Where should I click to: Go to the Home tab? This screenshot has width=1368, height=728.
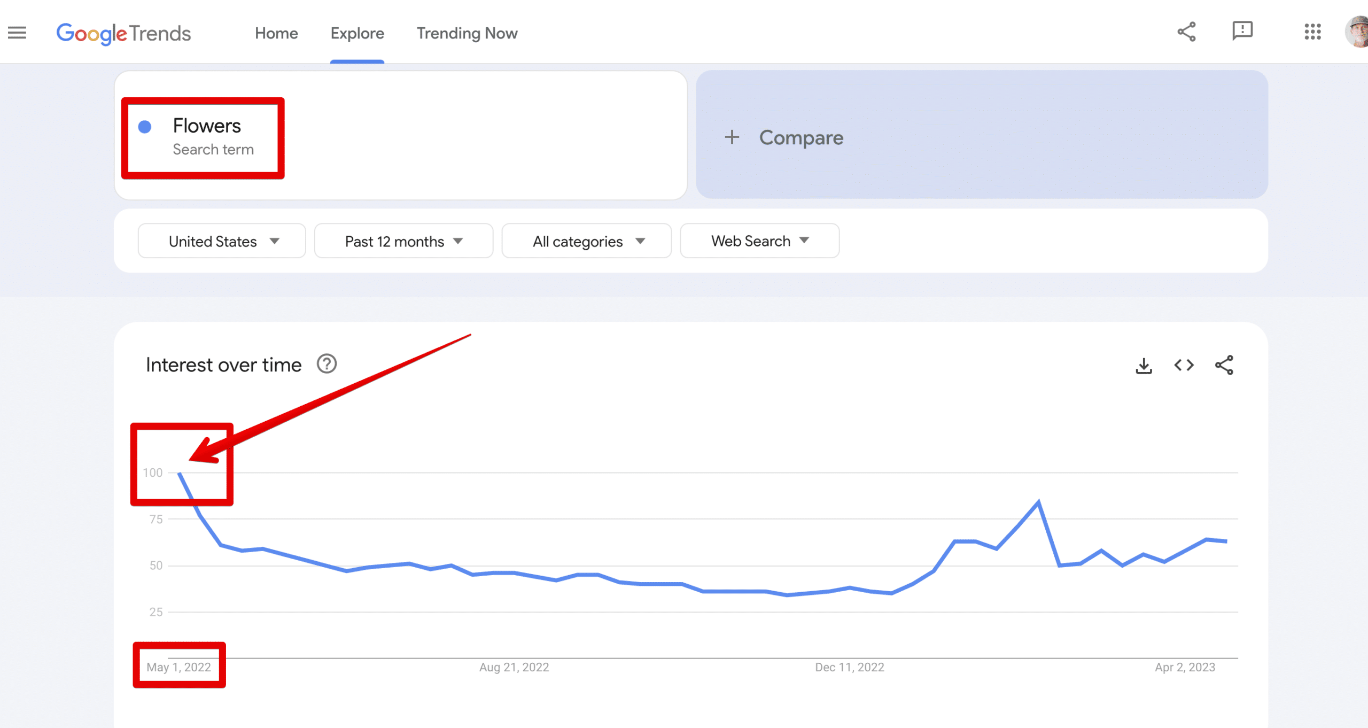coord(276,33)
